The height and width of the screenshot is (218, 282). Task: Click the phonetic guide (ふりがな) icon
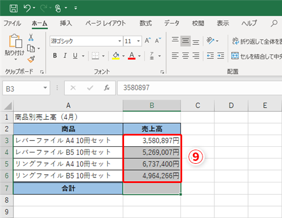(152, 56)
